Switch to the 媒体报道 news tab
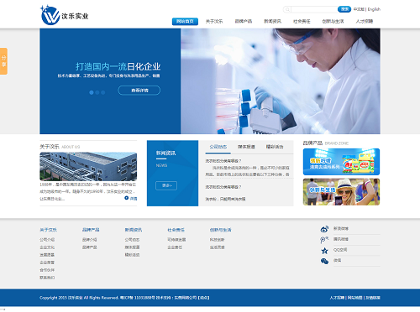 [x=246, y=147]
